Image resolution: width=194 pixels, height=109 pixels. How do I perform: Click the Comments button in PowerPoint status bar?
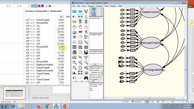point(137,102)
